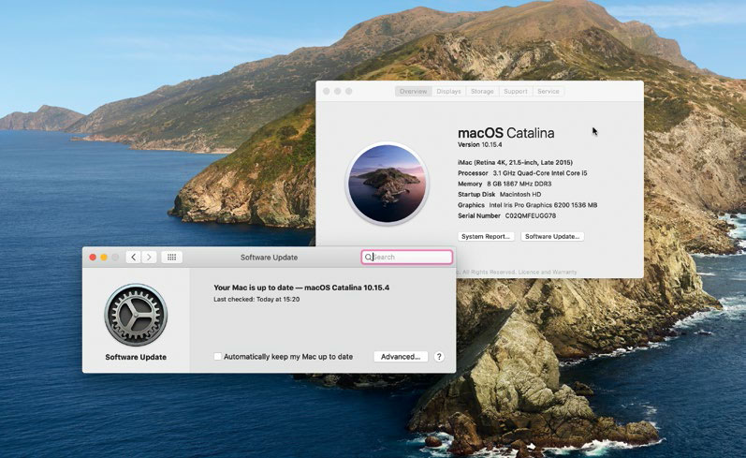
Task: Go forward using the right chevron in Software Update
Action: click(x=149, y=257)
